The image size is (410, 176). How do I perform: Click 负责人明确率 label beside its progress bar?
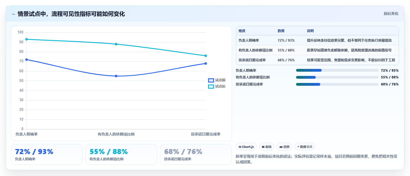[246, 71]
